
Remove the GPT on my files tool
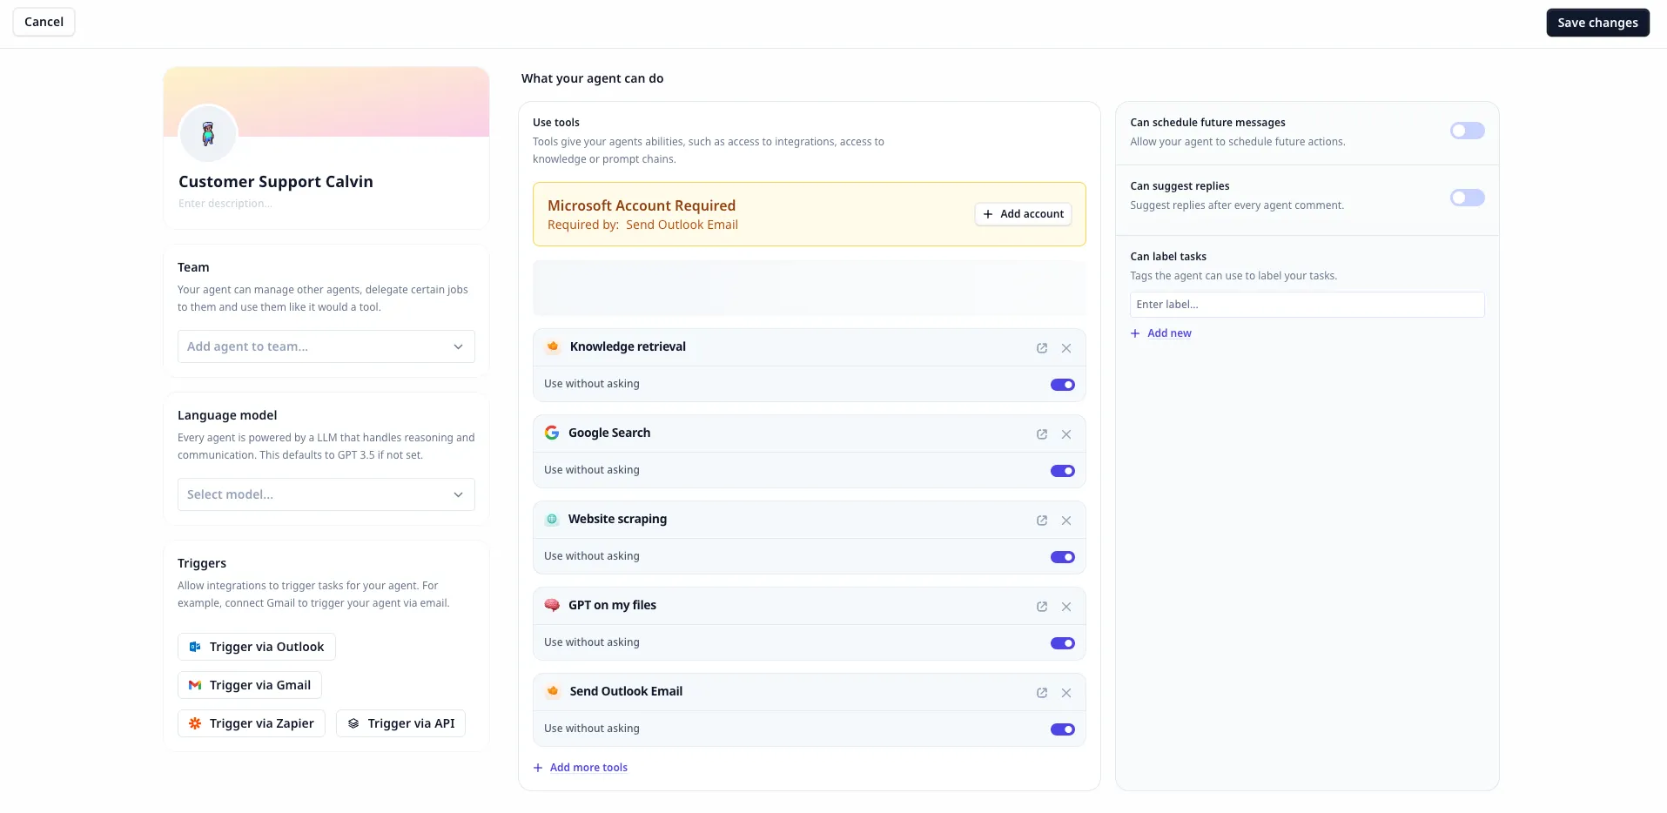(x=1065, y=607)
